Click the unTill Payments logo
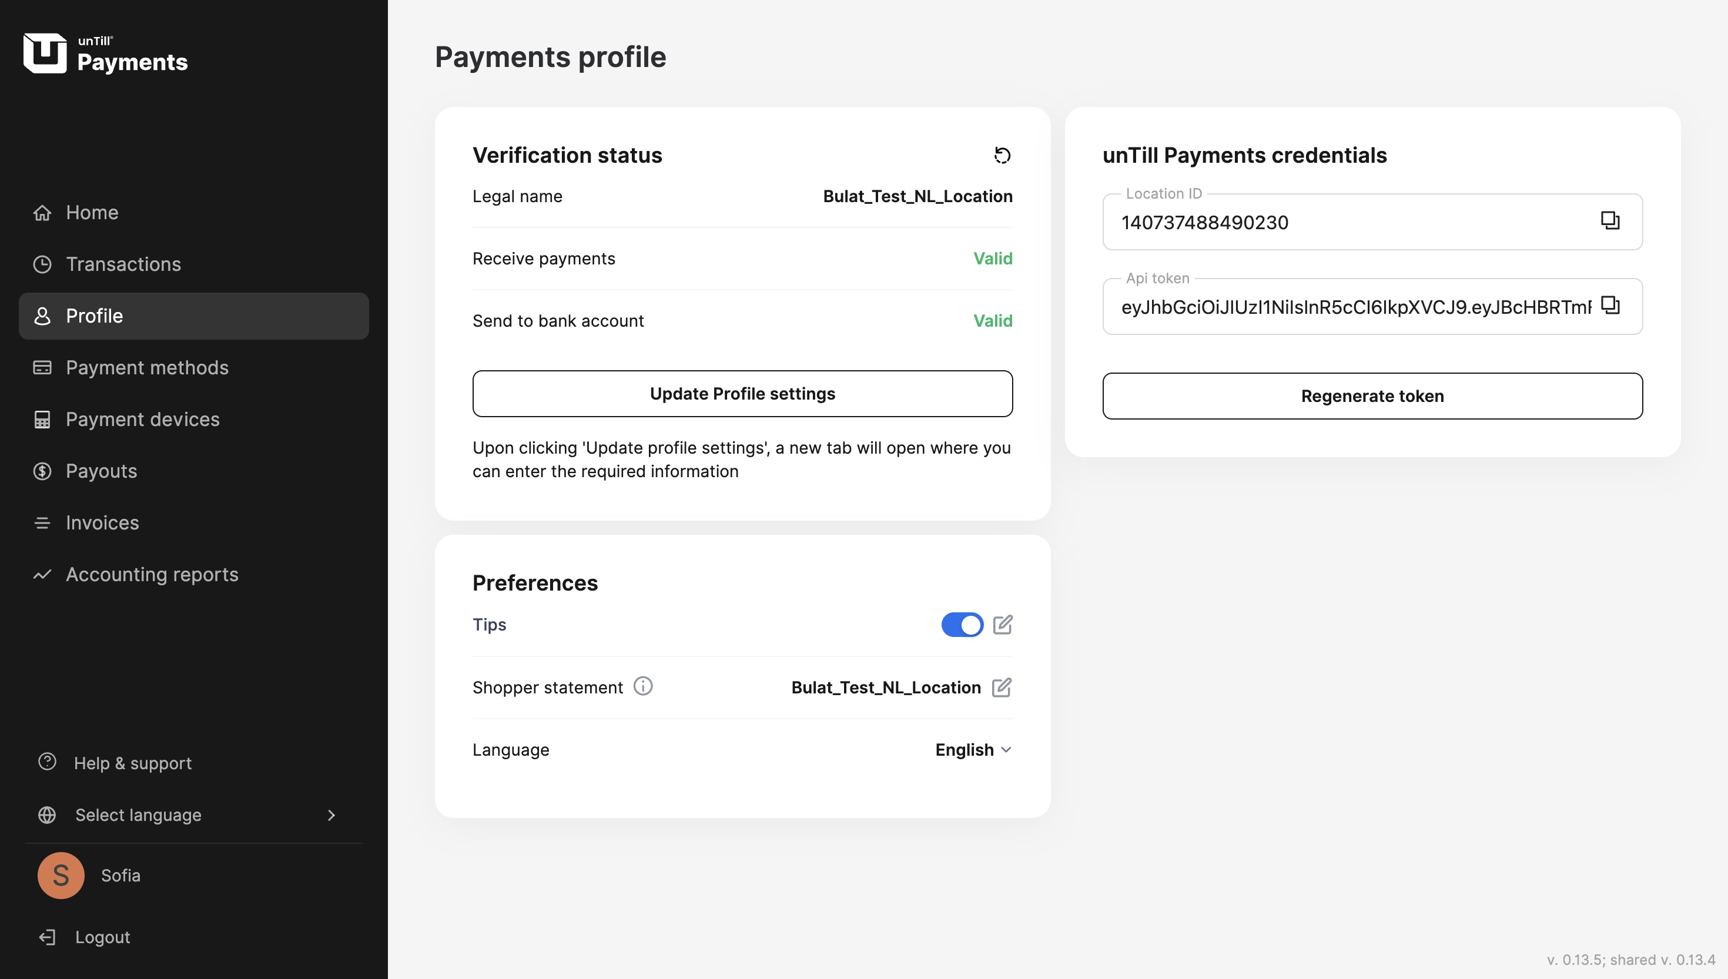This screenshot has height=979, width=1728. 106,53
